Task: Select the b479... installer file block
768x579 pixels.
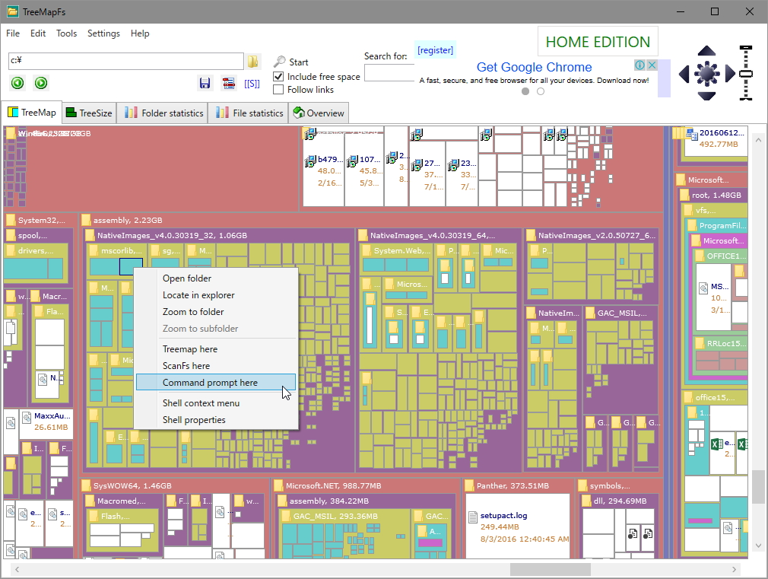Action: click(323, 170)
